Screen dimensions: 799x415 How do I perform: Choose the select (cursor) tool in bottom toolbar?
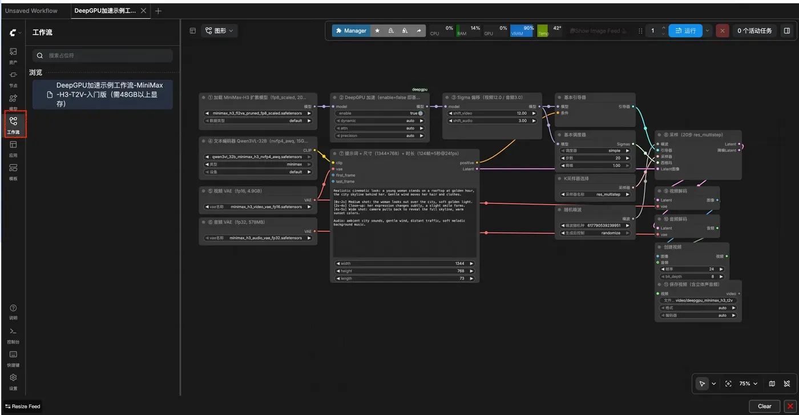[x=703, y=384]
